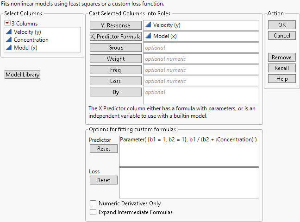
Task: Reset the Predictor formula
Action: [104, 149]
